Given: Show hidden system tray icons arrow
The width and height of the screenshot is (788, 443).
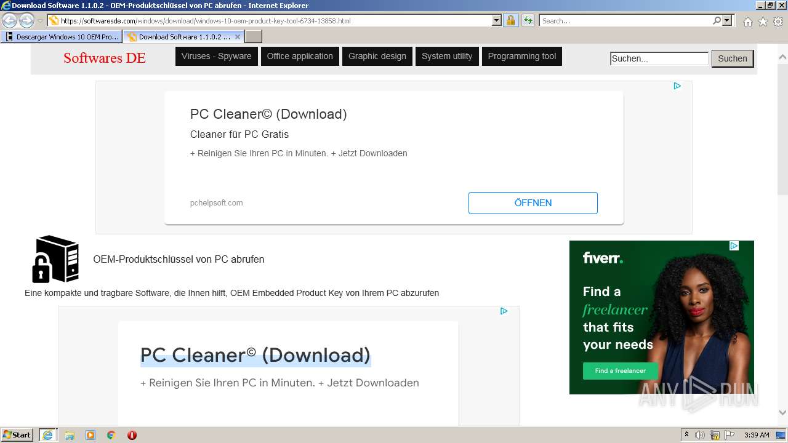Looking at the screenshot, I should click(x=687, y=435).
